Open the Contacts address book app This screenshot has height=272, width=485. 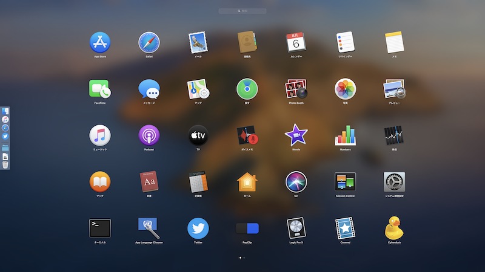tap(247, 42)
